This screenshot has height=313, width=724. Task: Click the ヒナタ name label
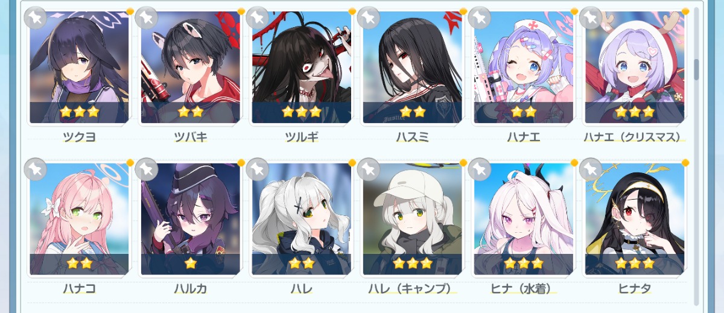coord(635,289)
